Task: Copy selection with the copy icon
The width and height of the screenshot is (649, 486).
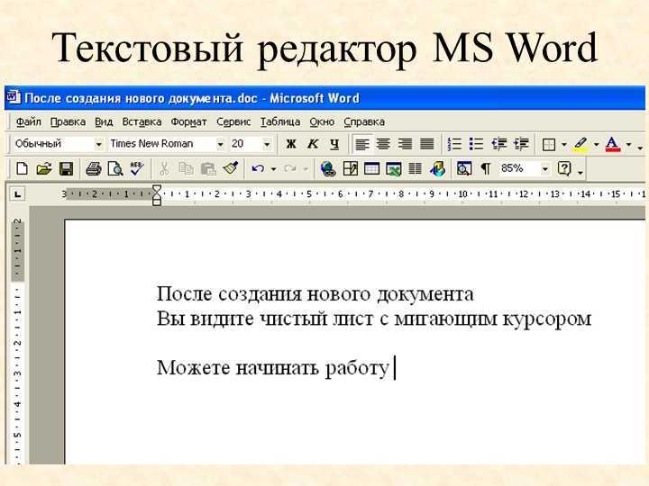Action: pyautogui.click(x=186, y=168)
